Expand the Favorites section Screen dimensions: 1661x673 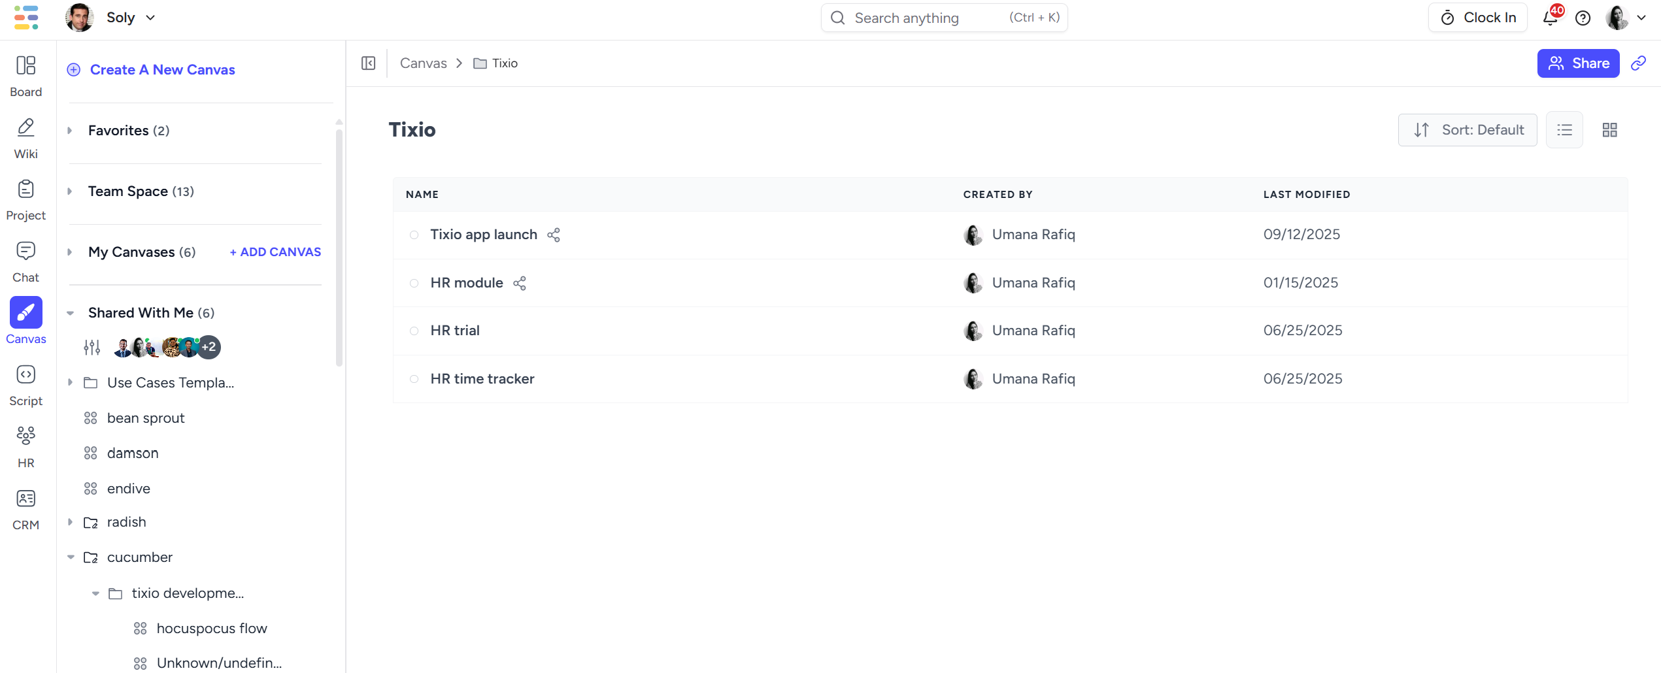(x=70, y=131)
